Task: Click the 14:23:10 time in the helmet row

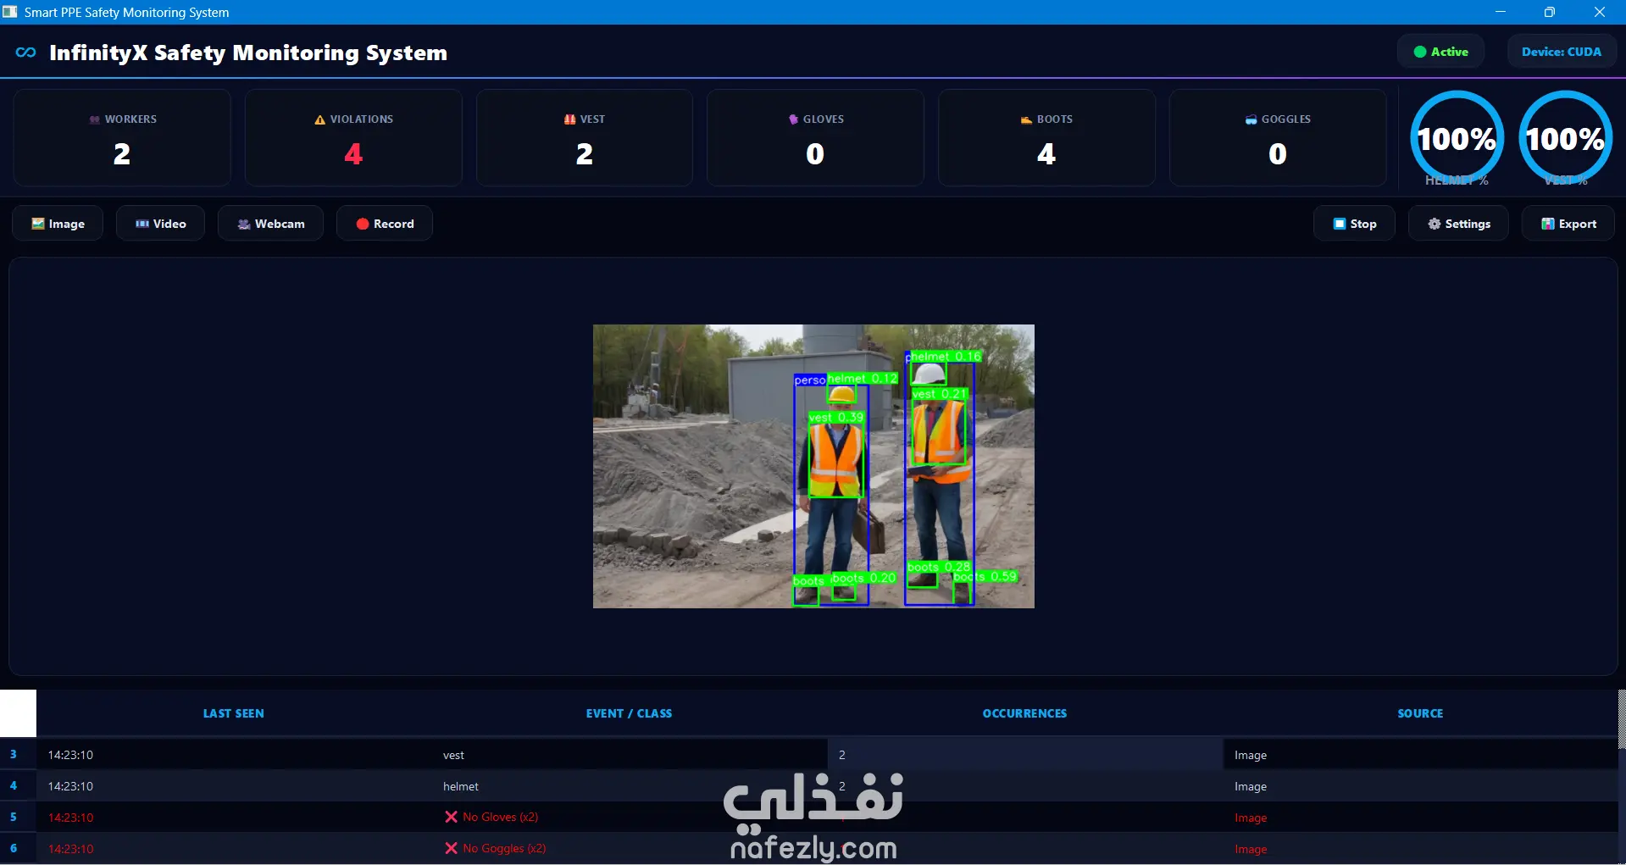Action: (x=70, y=786)
